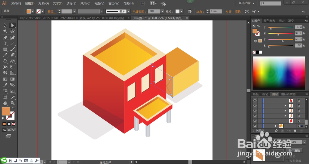Select the Type (T) tool
This screenshot has height=164, width=309.
tap(5, 43)
